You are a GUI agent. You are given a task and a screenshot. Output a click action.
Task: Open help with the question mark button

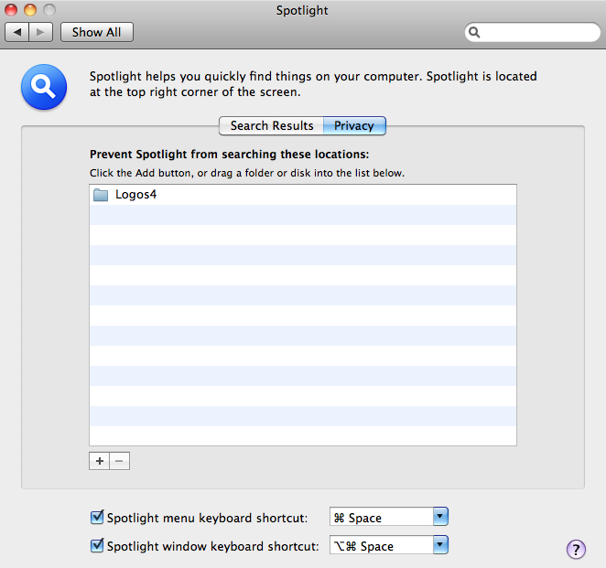coord(576,549)
